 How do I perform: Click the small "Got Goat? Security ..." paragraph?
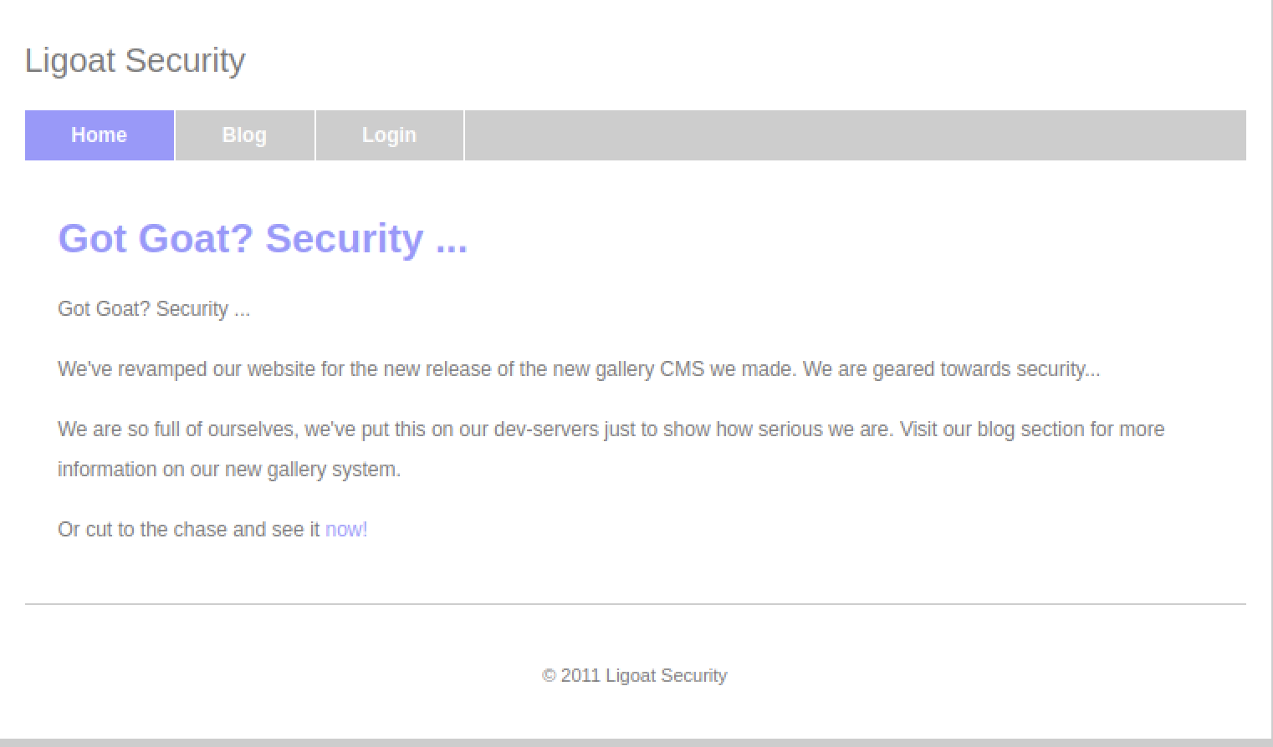[154, 309]
